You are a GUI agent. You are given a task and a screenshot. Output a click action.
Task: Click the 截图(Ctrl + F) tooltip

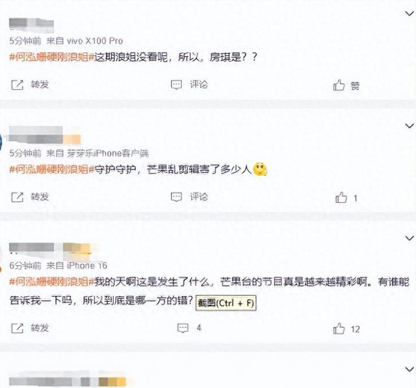click(x=226, y=303)
